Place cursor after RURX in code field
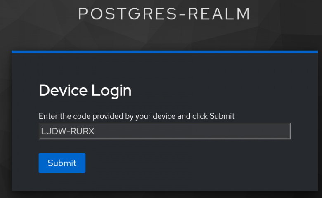This screenshot has height=198, width=322. click(95, 131)
